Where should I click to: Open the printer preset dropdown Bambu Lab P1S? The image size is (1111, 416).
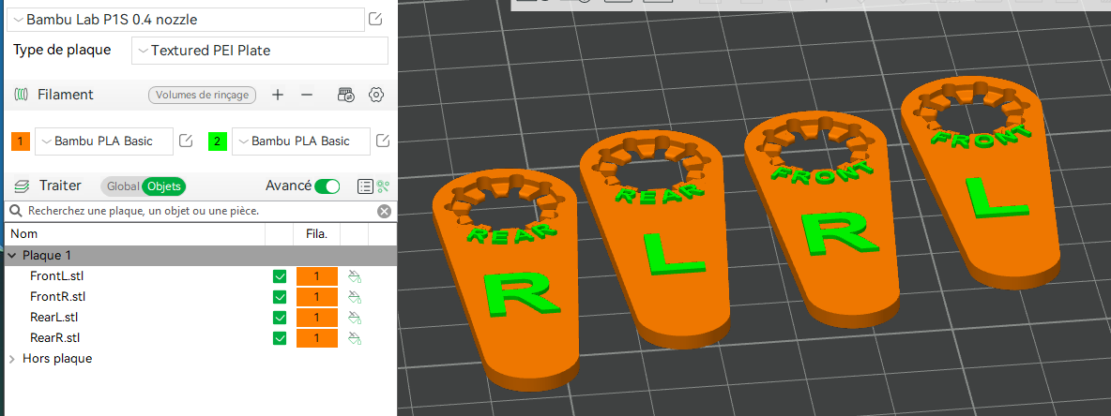(186, 19)
